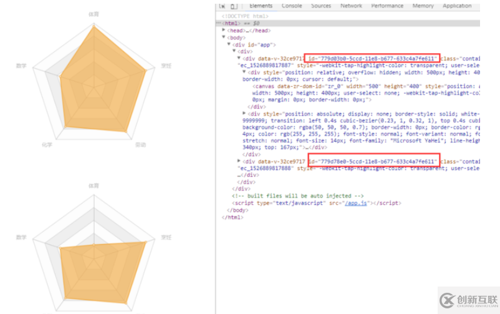Click id "779d78e0-5ccd-11e8-b677-633c4a7fe611" attribute text
The height and width of the screenshot is (314, 500).
372,161
